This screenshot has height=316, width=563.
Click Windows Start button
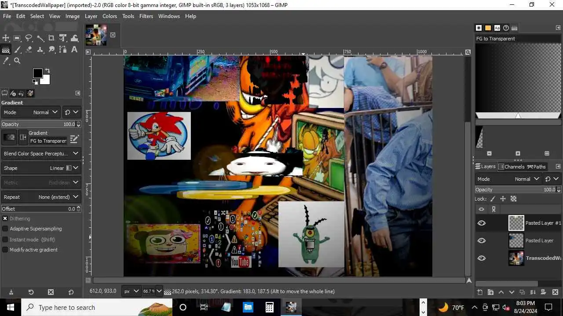click(11, 307)
